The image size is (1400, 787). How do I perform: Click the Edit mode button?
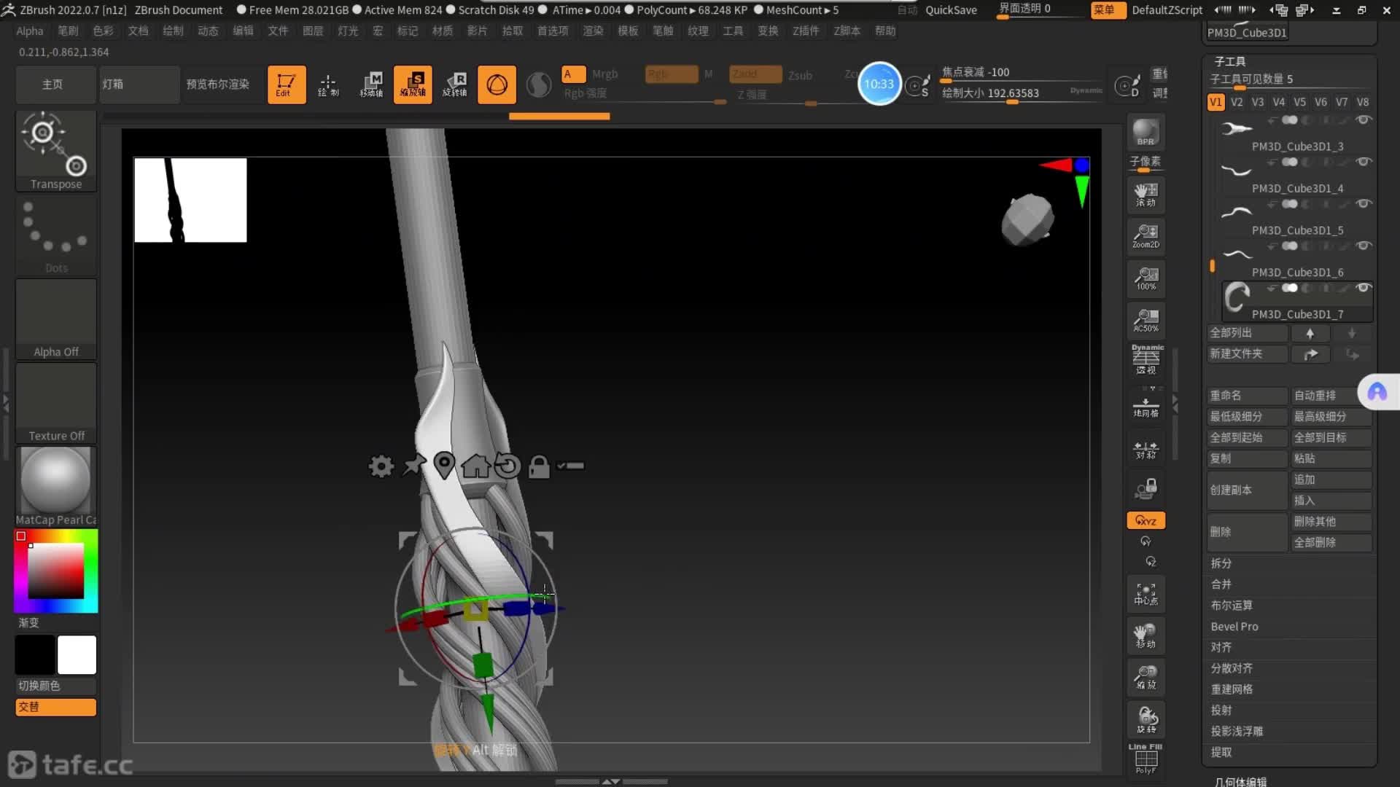(x=286, y=85)
